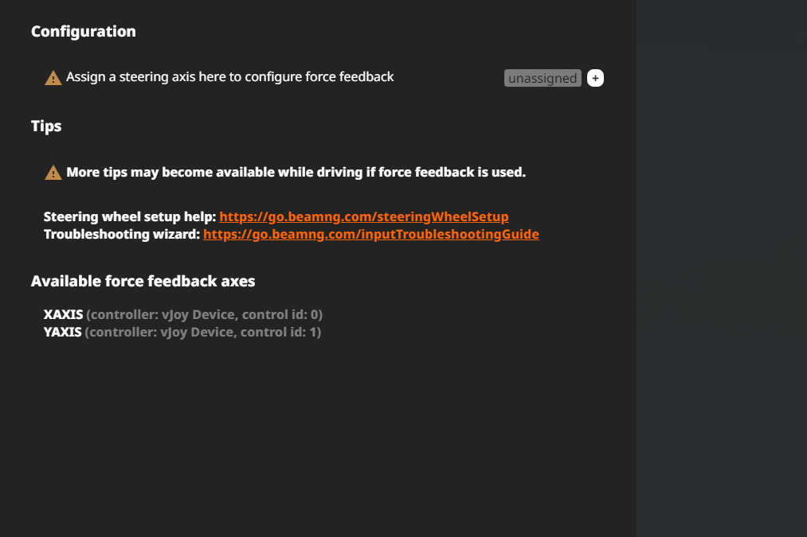The width and height of the screenshot is (807, 537).
Task: Select the bold YAXIS axis name
Action: coord(62,332)
